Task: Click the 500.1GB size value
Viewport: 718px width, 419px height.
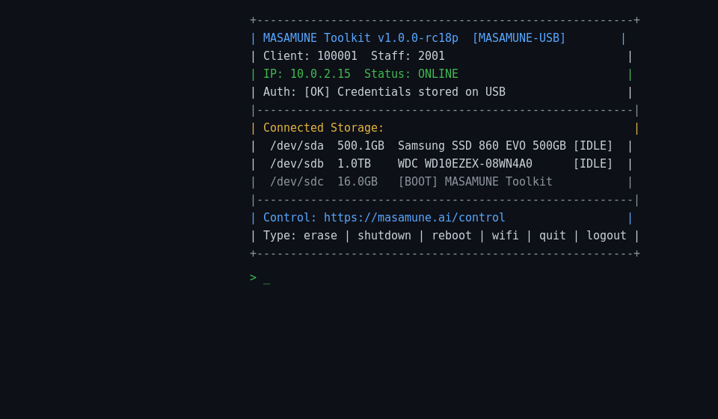Action: click(360, 146)
